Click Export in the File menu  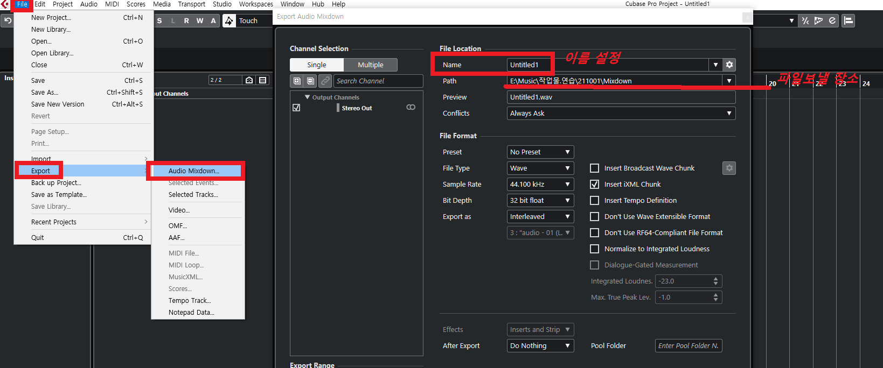pos(84,171)
